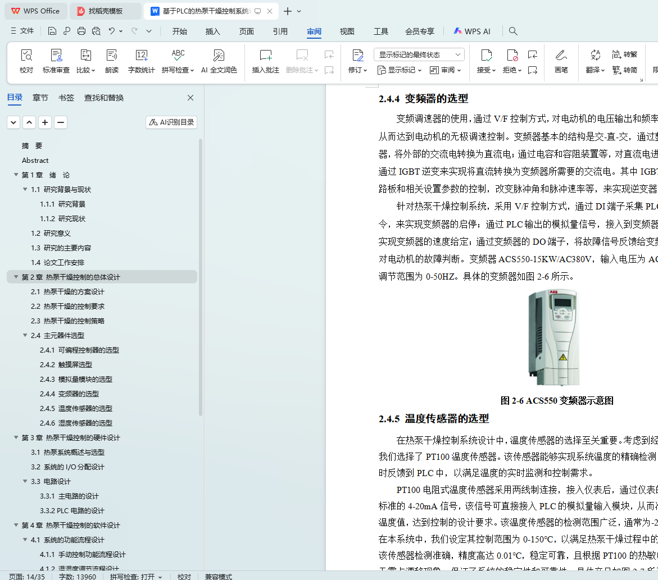The image size is (658, 580).
Task: Switch to 章节 navigation tab
Action: click(40, 98)
